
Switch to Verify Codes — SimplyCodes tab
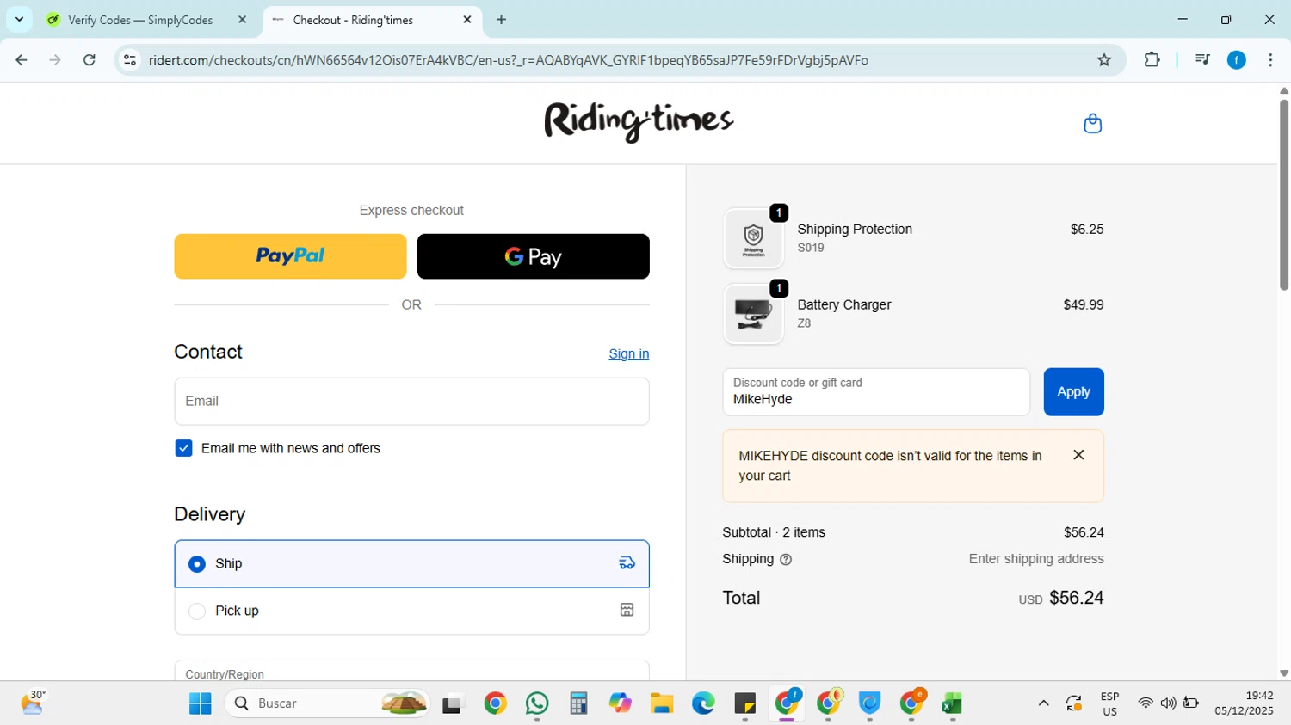[139, 20]
